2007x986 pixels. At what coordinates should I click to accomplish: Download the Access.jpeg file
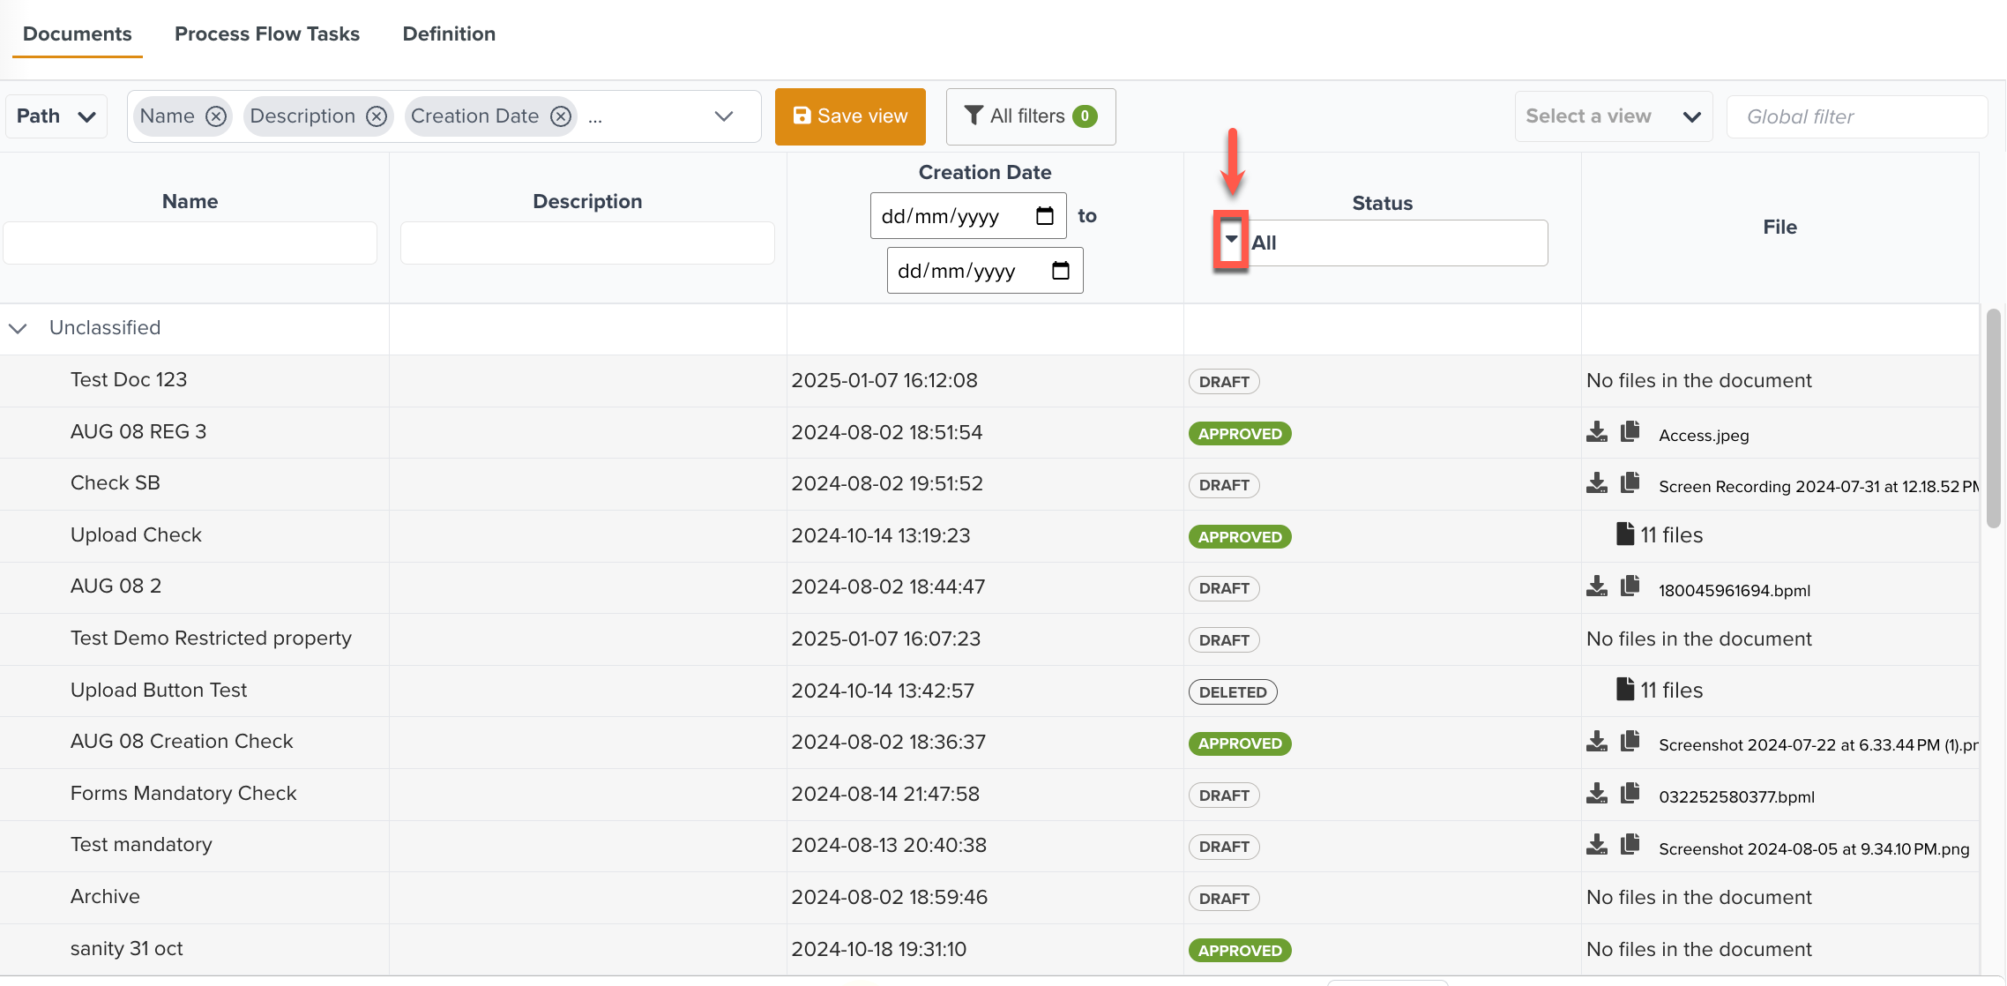click(1596, 432)
